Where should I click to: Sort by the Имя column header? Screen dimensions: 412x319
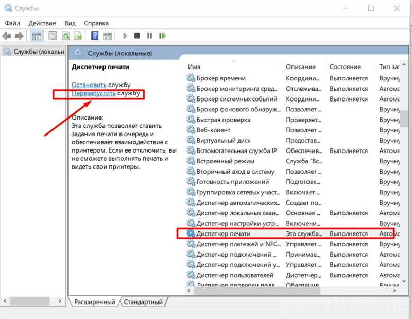(194, 67)
